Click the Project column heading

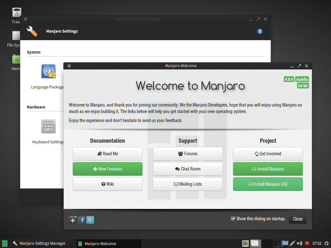268,141
